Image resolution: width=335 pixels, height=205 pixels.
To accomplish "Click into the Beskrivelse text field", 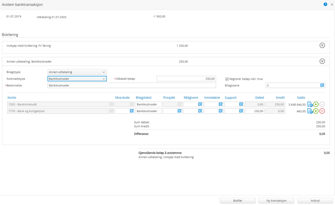I will (x=132, y=86).
